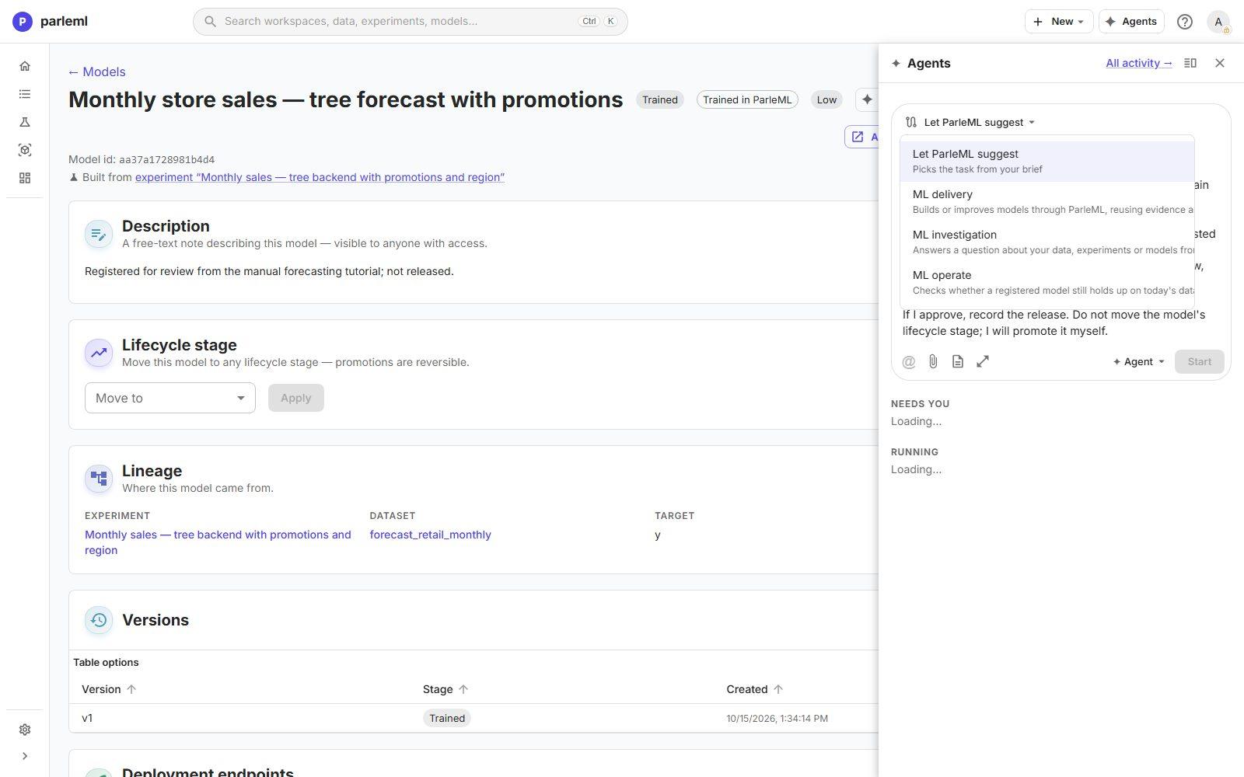The width and height of the screenshot is (1244, 777).
Task: Choose ML delivery option
Action: pos(1047,201)
